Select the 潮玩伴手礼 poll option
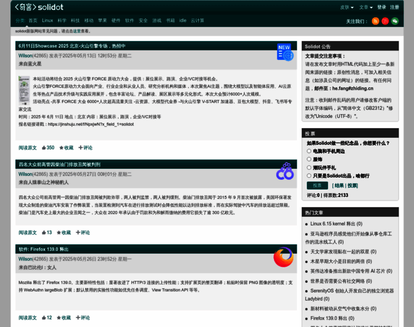The width and height of the screenshot is (414, 327). point(309,167)
